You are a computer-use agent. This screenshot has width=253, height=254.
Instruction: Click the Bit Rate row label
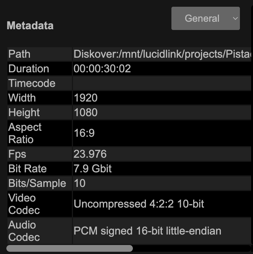coord(27,169)
